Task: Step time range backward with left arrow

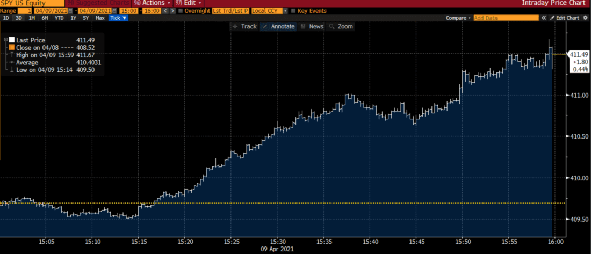Action: 166,11
